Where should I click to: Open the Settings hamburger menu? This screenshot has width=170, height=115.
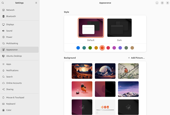coord(36,3)
